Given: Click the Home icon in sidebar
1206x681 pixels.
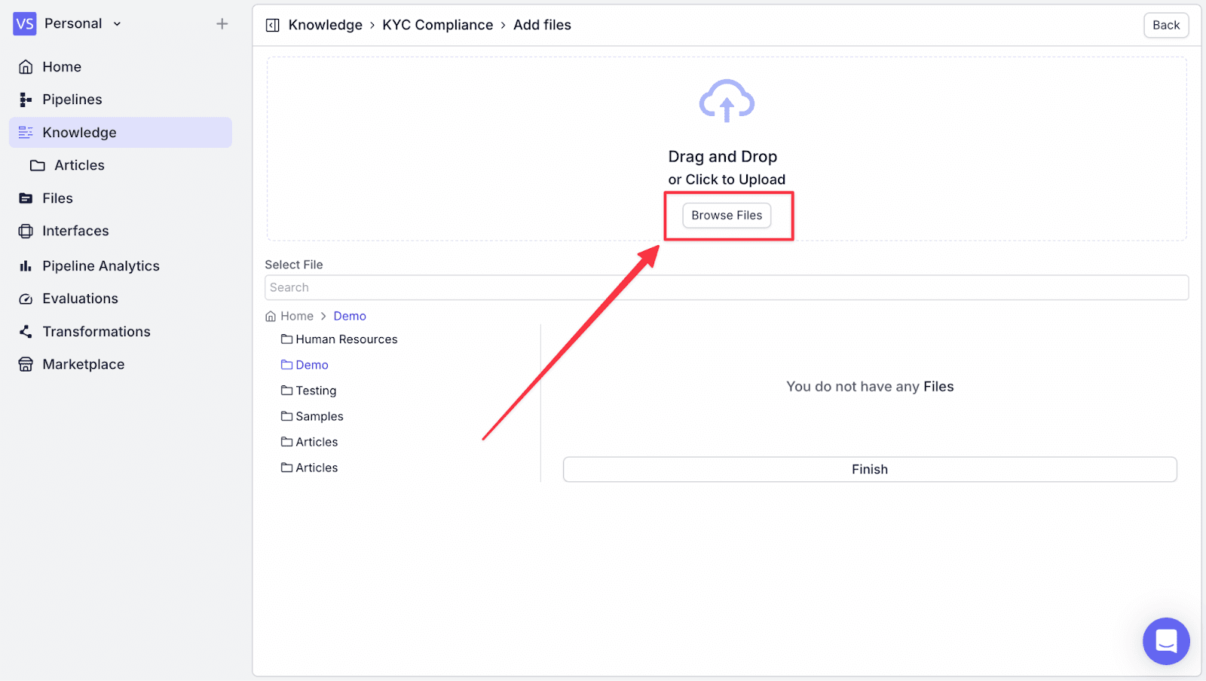Looking at the screenshot, I should [26, 67].
